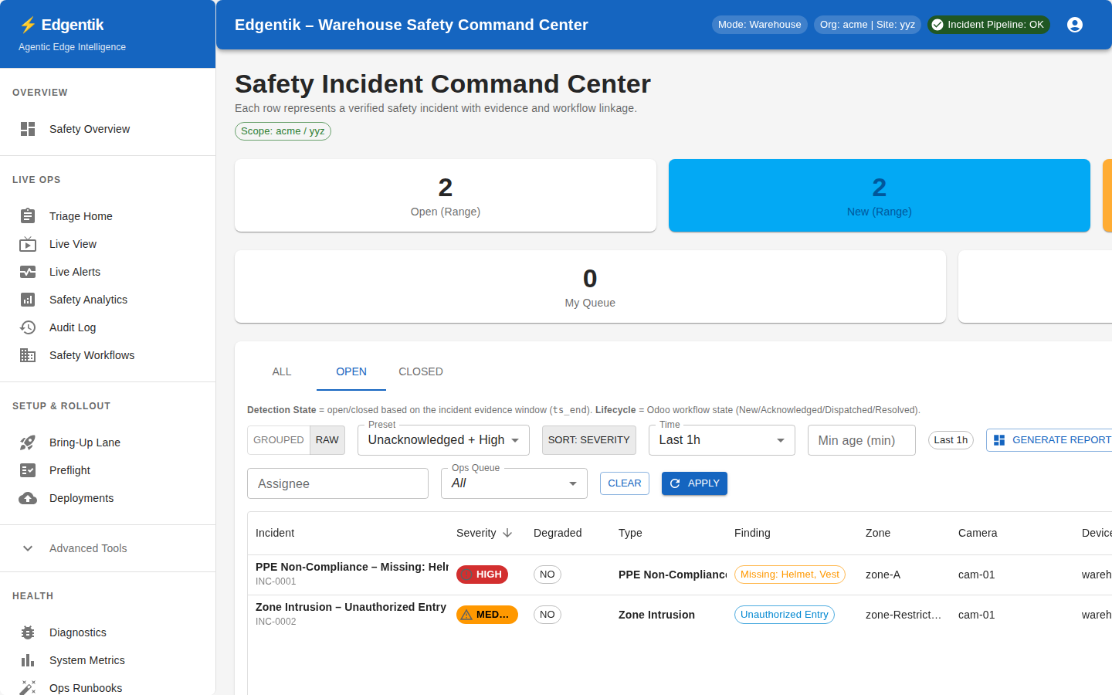Open the Preset filter dropdown
Image resolution: width=1112 pixels, height=695 pixels.
(x=442, y=439)
